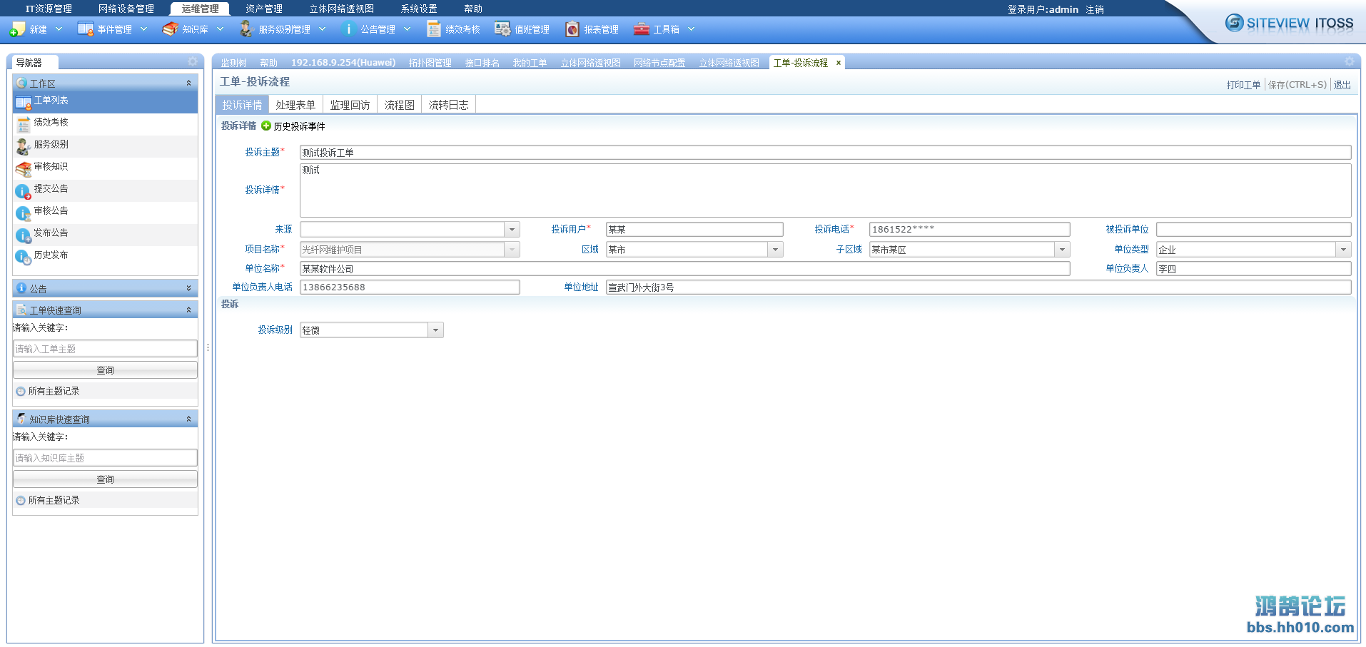Open the 投诉级别 dropdown
1366x647 pixels.
point(435,330)
